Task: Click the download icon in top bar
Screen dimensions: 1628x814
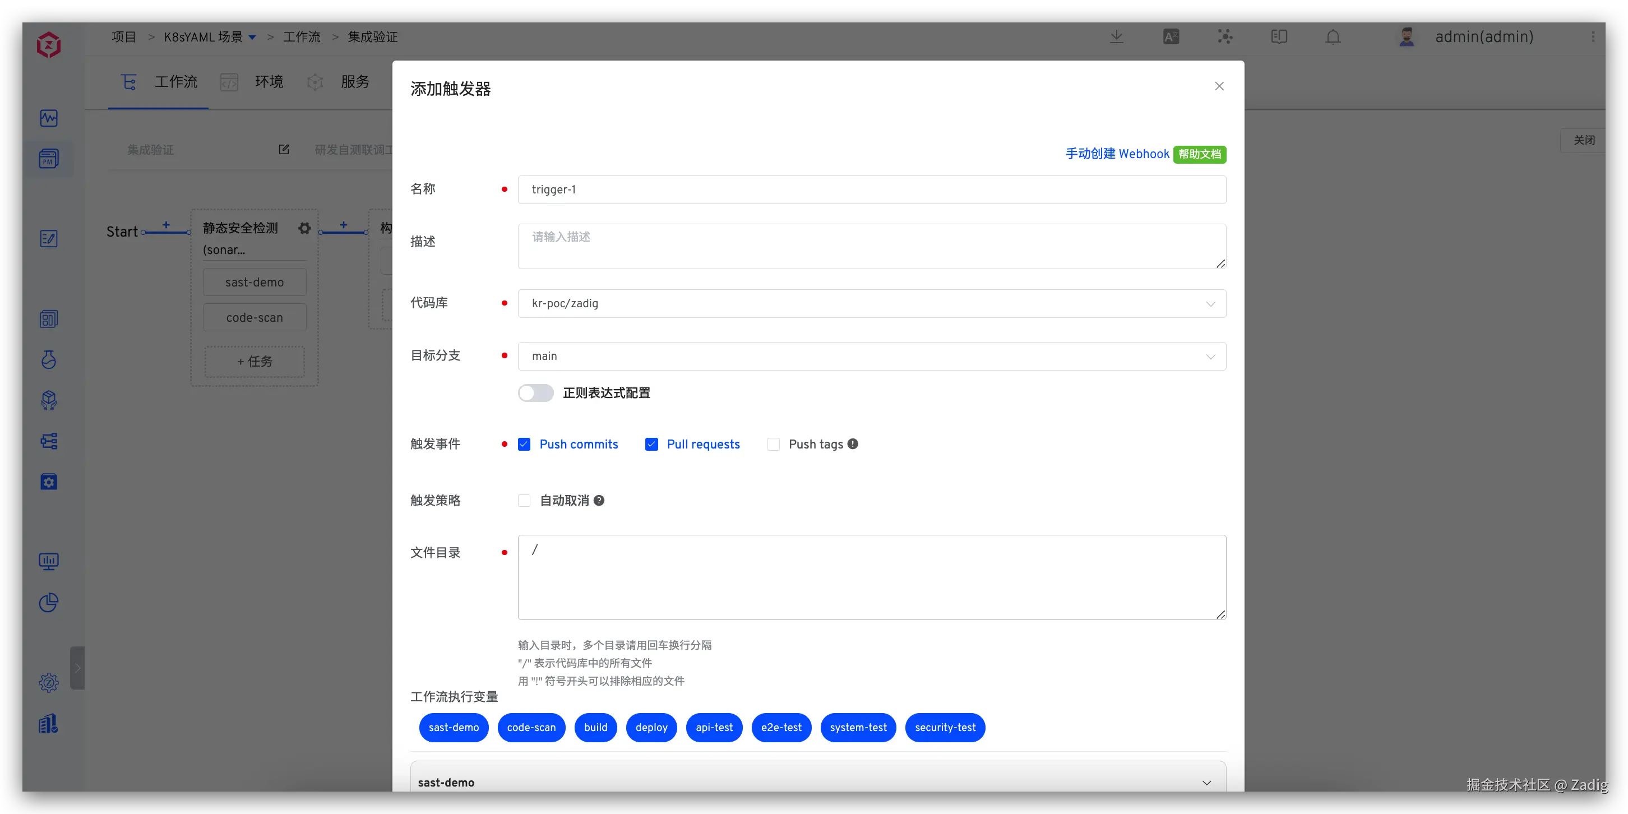Action: click(1117, 36)
